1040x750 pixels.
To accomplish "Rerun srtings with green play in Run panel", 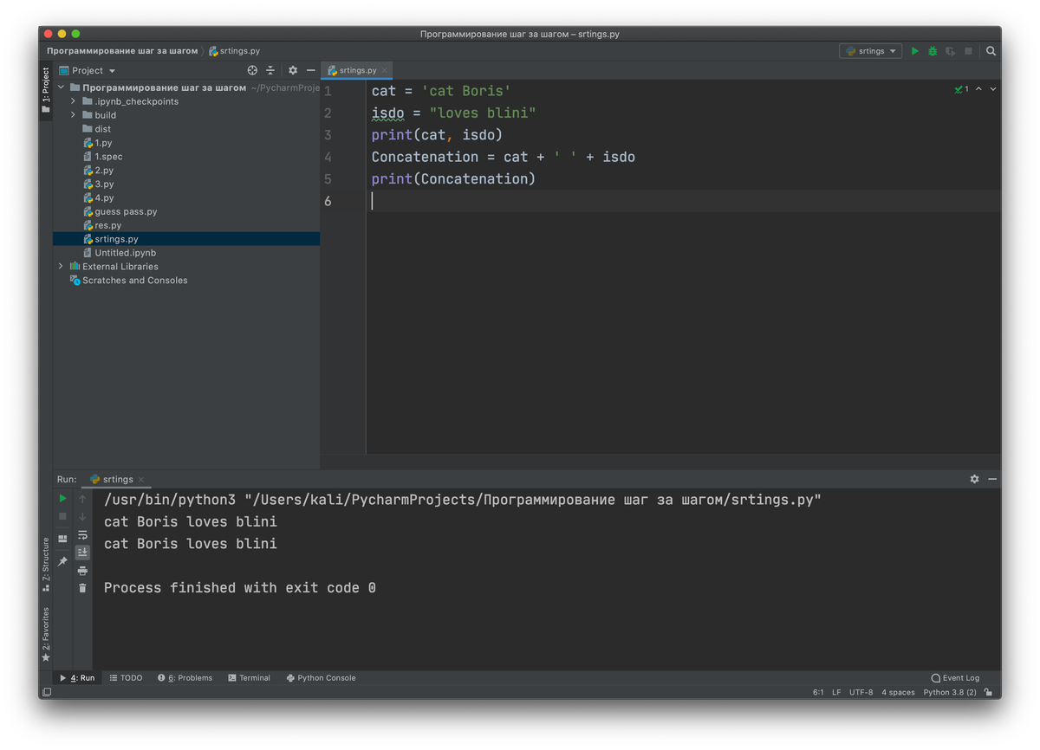I will (62, 499).
